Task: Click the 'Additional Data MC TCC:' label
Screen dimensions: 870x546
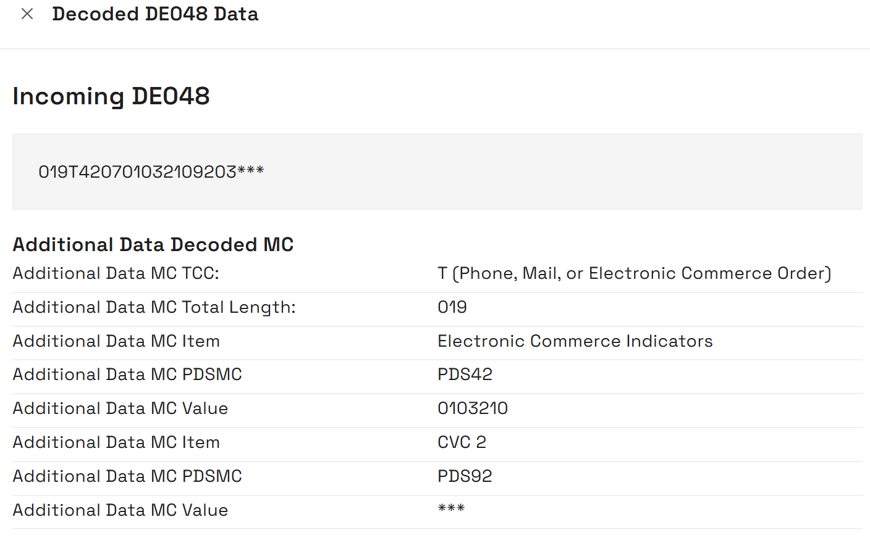Action: [x=116, y=273]
